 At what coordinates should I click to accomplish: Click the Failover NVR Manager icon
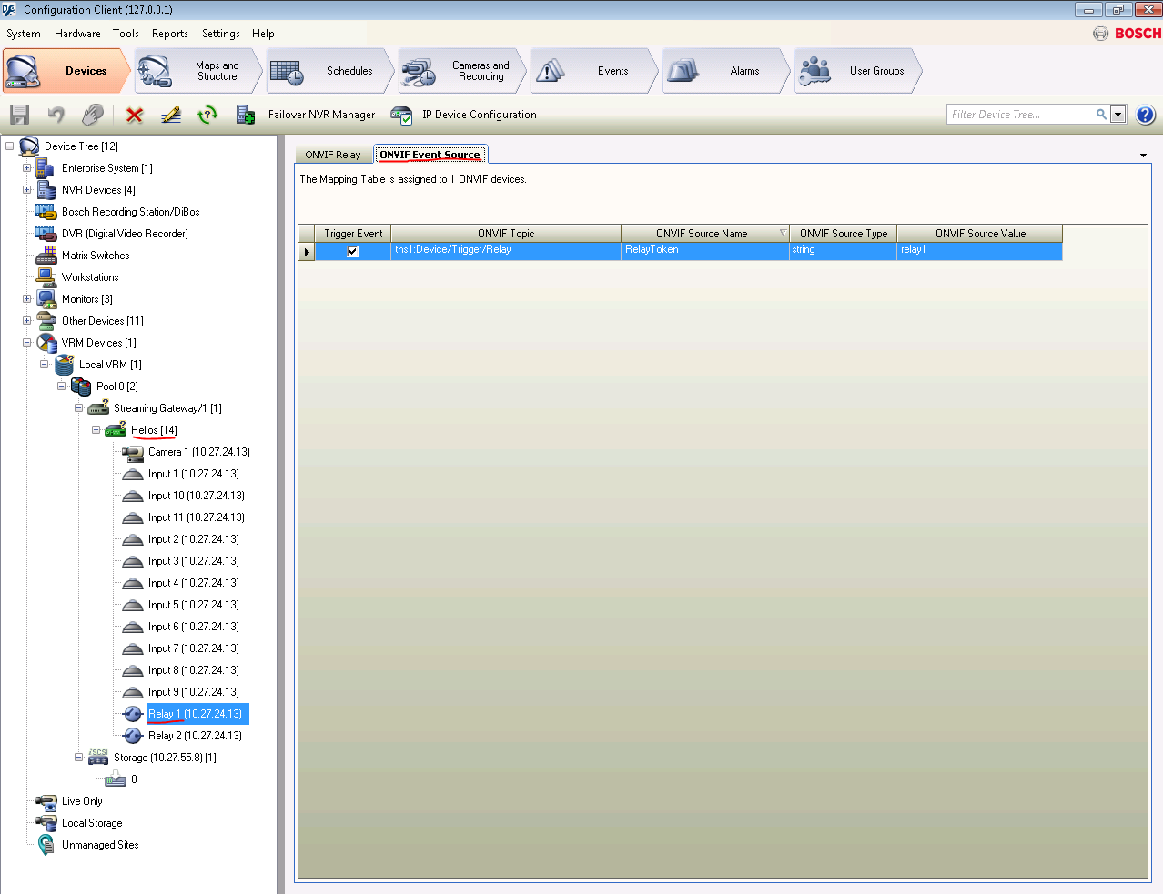click(246, 115)
